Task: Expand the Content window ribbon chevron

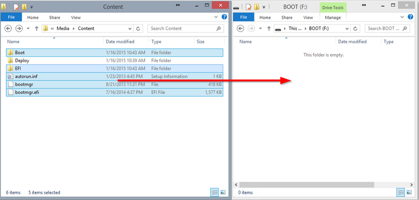Action: [217, 17]
